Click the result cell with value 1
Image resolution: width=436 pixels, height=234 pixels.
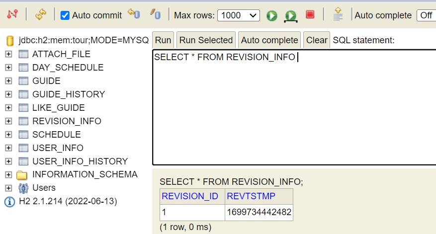point(192,212)
